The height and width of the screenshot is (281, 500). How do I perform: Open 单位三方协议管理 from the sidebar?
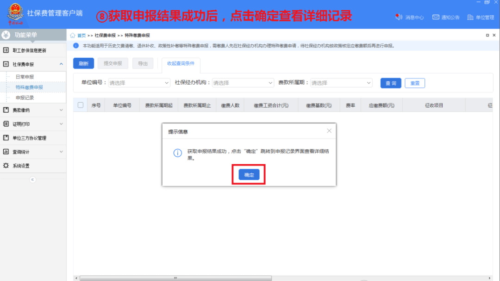click(29, 137)
